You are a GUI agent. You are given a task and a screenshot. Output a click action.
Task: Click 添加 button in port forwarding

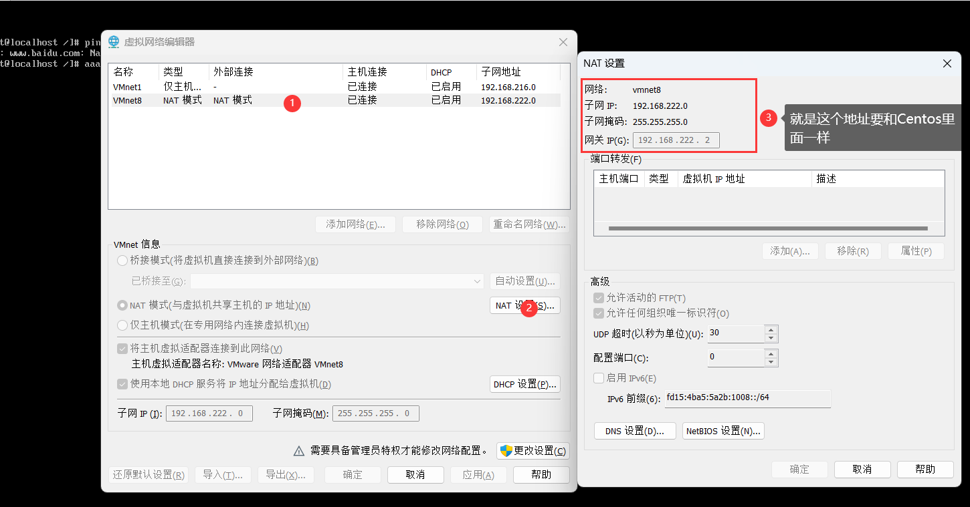coord(790,251)
